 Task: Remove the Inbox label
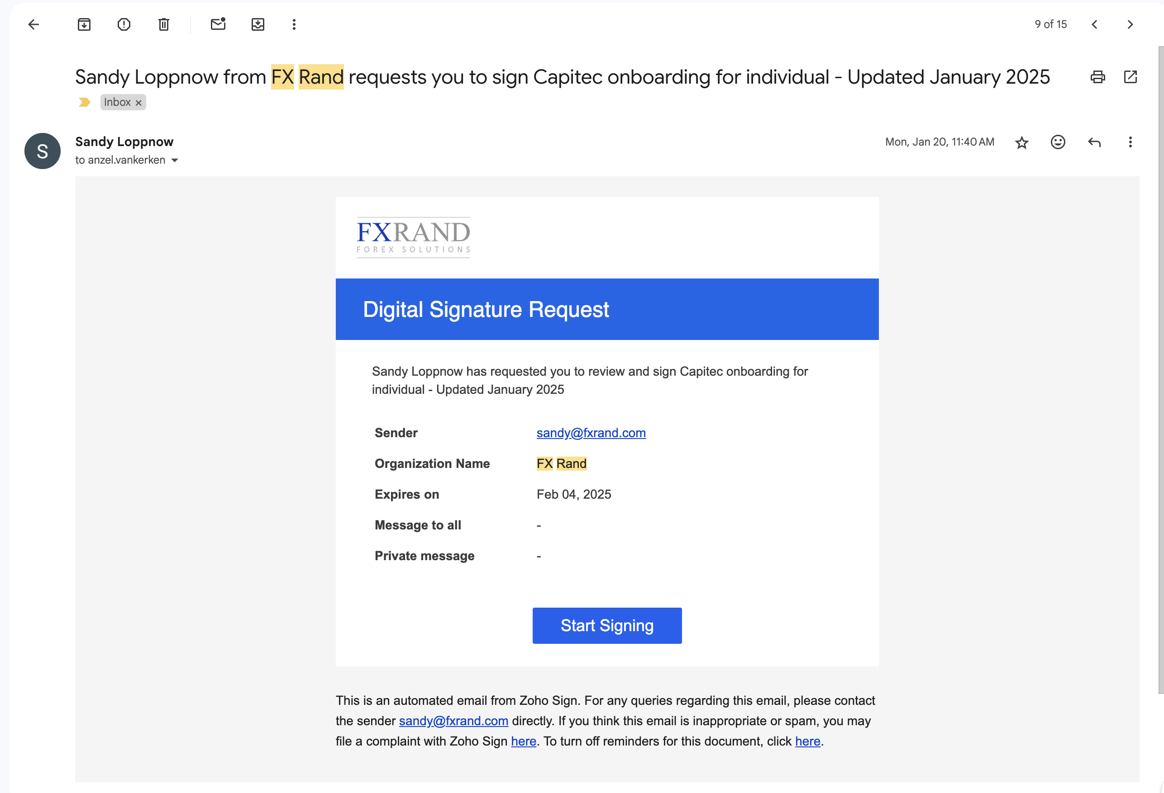pos(139,103)
